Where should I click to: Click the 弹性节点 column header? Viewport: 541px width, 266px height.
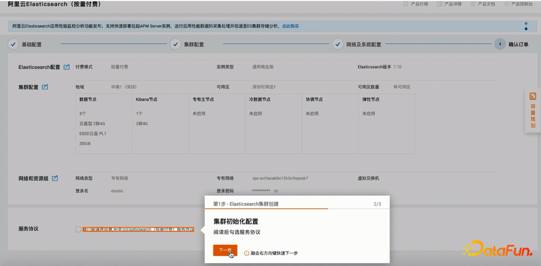point(371,99)
